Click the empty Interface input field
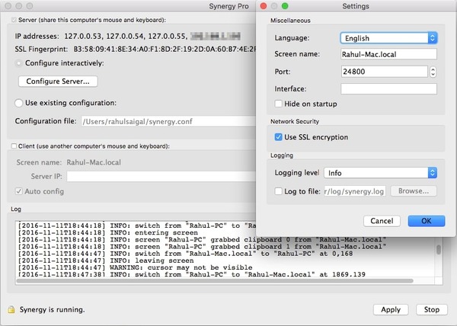 pyautogui.click(x=388, y=89)
